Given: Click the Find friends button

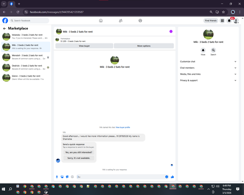Looking at the screenshot, I should click(x=211, y=20).
